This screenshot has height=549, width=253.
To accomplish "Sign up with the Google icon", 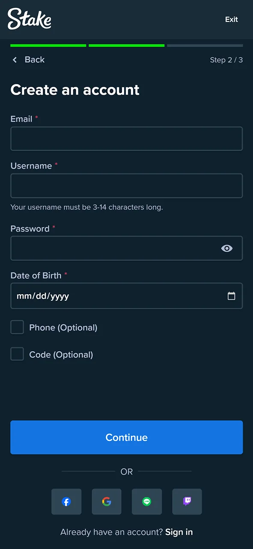I will [x=107, y=501].
